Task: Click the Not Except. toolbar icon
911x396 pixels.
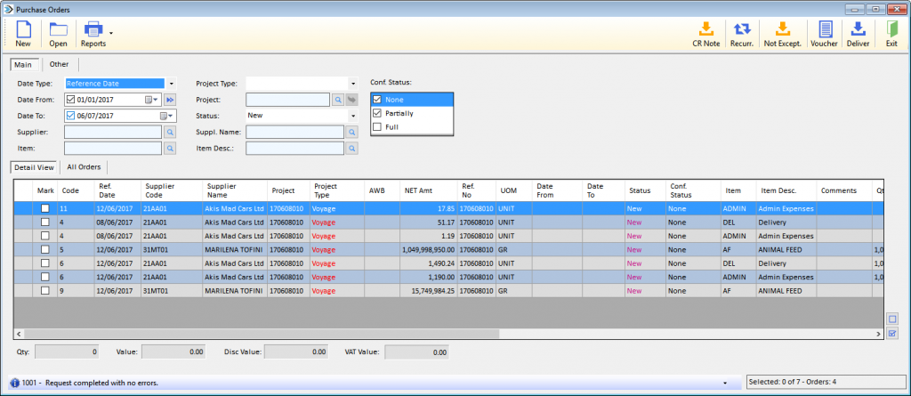Action: [783, 29]
